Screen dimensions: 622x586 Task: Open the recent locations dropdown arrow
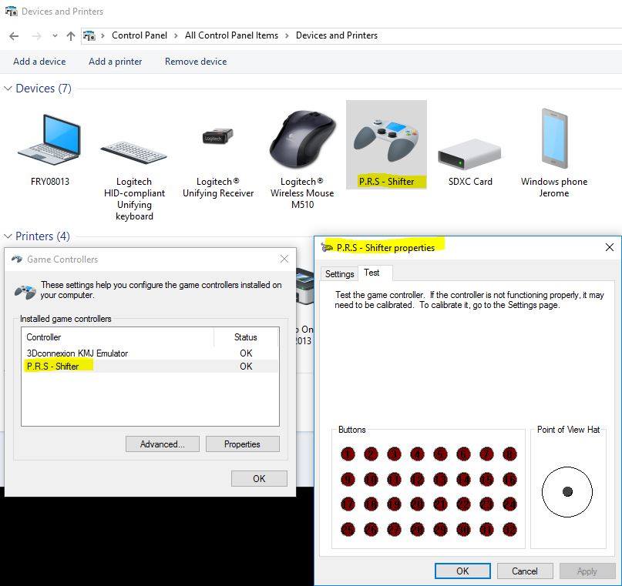pos(55,35)
